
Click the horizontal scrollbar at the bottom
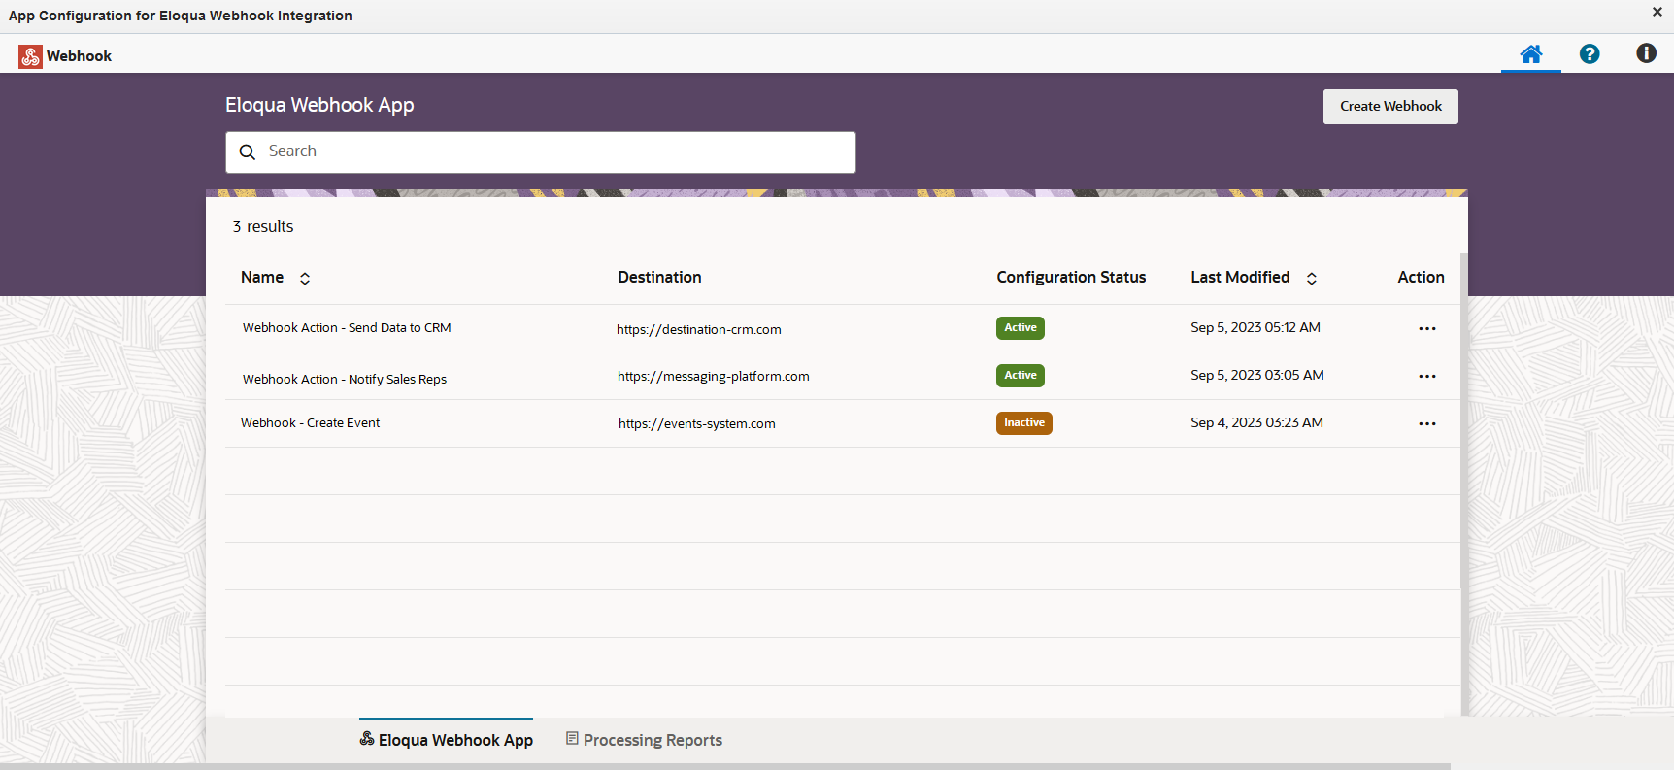point(725,766)
